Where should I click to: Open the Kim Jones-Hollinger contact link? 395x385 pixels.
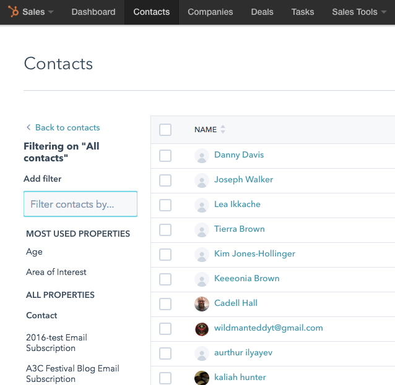(x=254, y=254)
